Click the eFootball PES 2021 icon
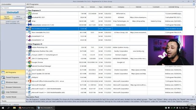This screenshot has height=110, width=196. [x=30, y=17]
